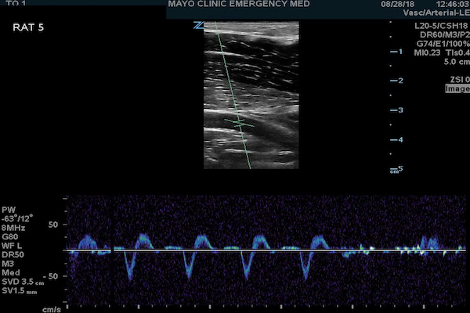470x313 pixels.
Task: Click the Doppler sample volume gate marker
Action: (x=240, y=123)
